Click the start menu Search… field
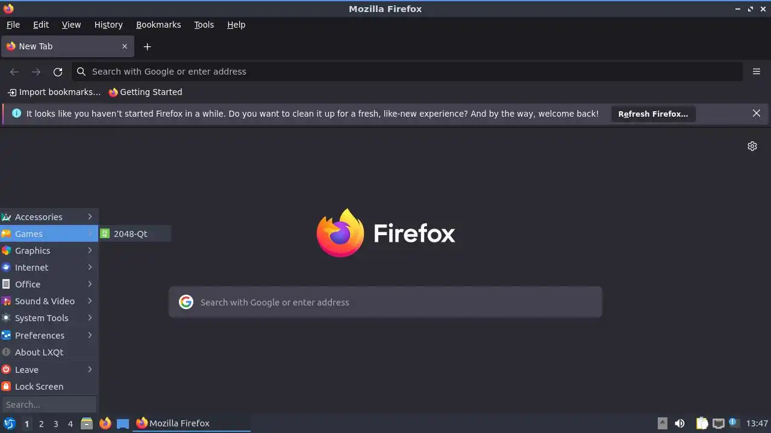The width and height of the screenshot is (771, 433). tap(49, 404)
